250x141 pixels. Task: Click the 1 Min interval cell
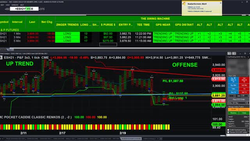pos(17,34)
